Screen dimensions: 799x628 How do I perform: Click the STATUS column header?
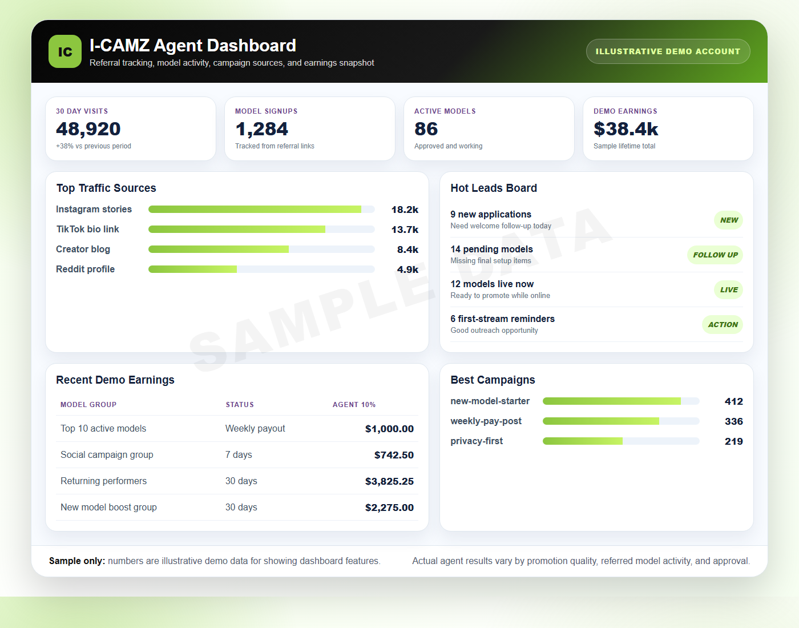240,405
